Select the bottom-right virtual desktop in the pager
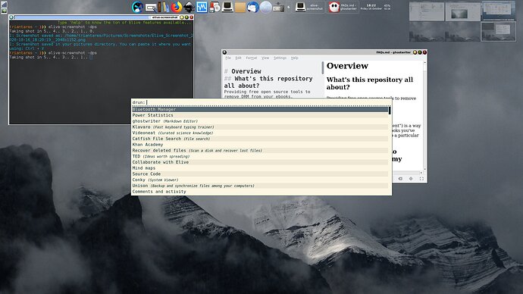This screenshot has height=294, width=523. coord(499,32)
